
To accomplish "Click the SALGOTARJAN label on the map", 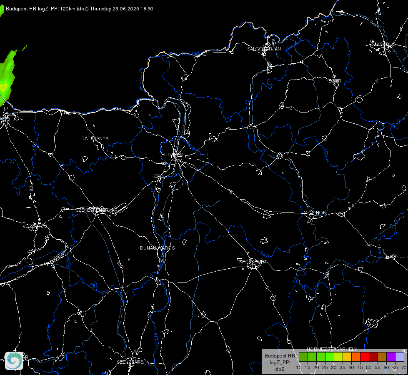I will click(x=264, y=49).
